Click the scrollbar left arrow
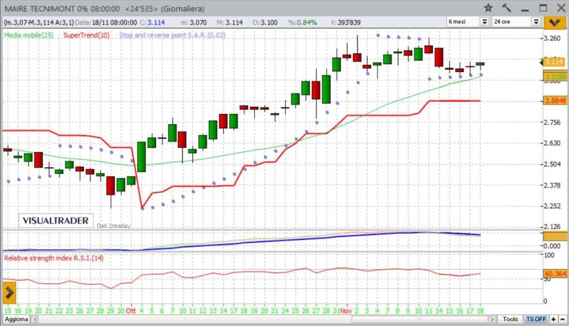 click(35, 319)
